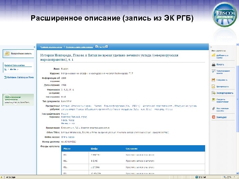Screen dimensions: 239x179
Task: Click the Подробная запись record icon
Action: [7, 53]
